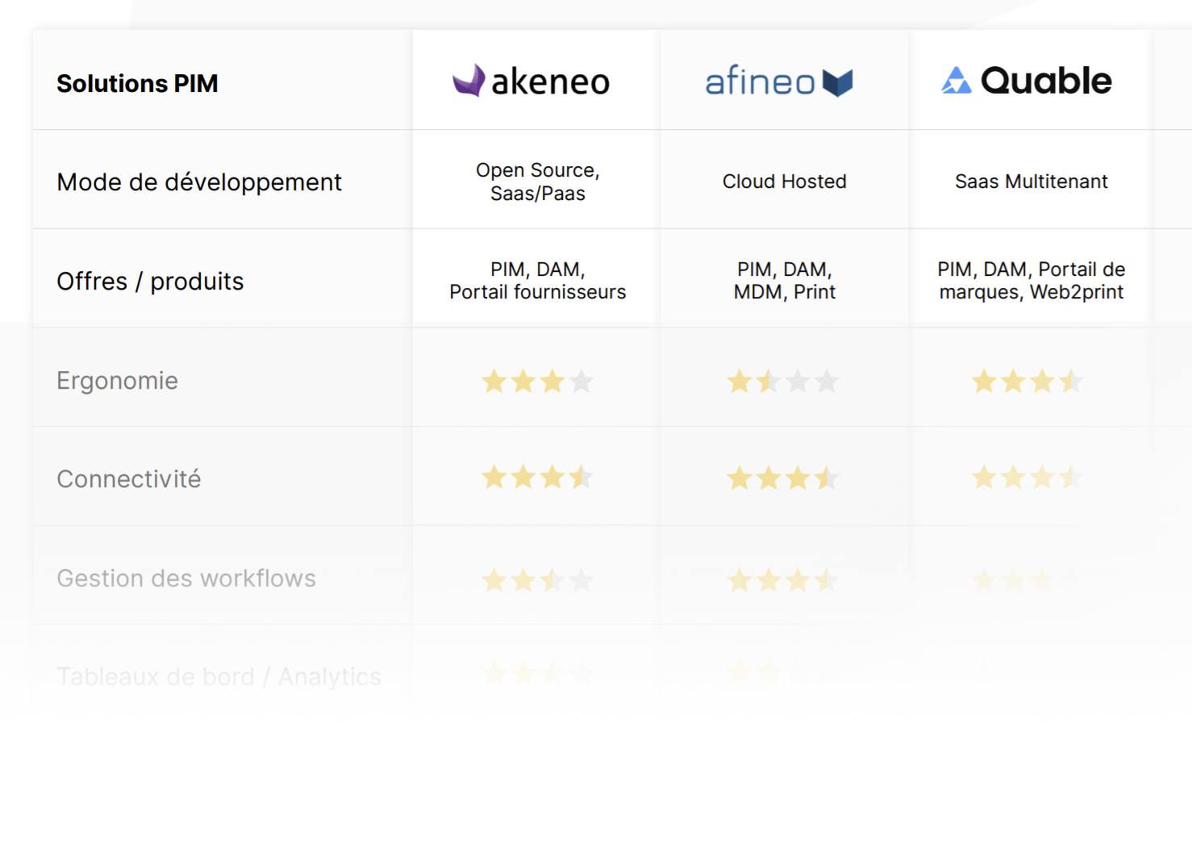The image size is (1192, 843).
Task: Click afineo's Connectivité star rating
Action: 783,478
